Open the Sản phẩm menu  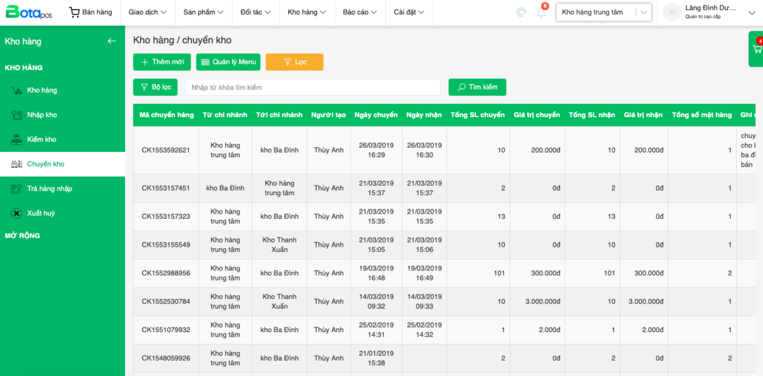pos(203,12)
